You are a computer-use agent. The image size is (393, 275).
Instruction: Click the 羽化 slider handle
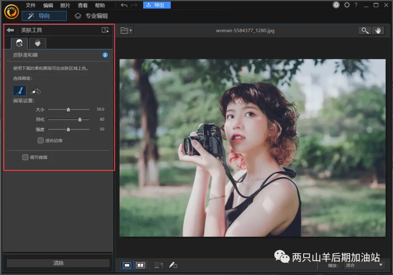[x=80, y=119]
